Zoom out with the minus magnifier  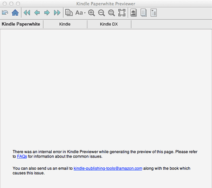click(101, 13)
